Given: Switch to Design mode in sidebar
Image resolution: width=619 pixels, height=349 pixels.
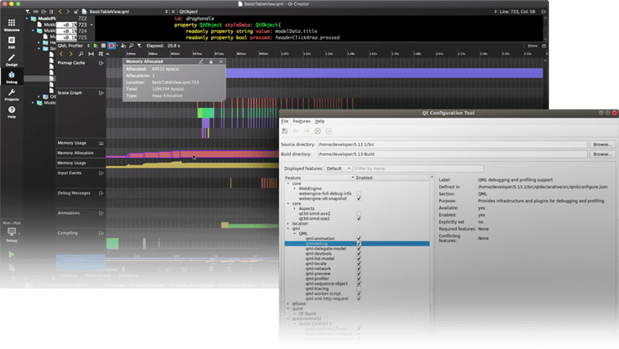Looking at the screenshot, I should 12,59.
